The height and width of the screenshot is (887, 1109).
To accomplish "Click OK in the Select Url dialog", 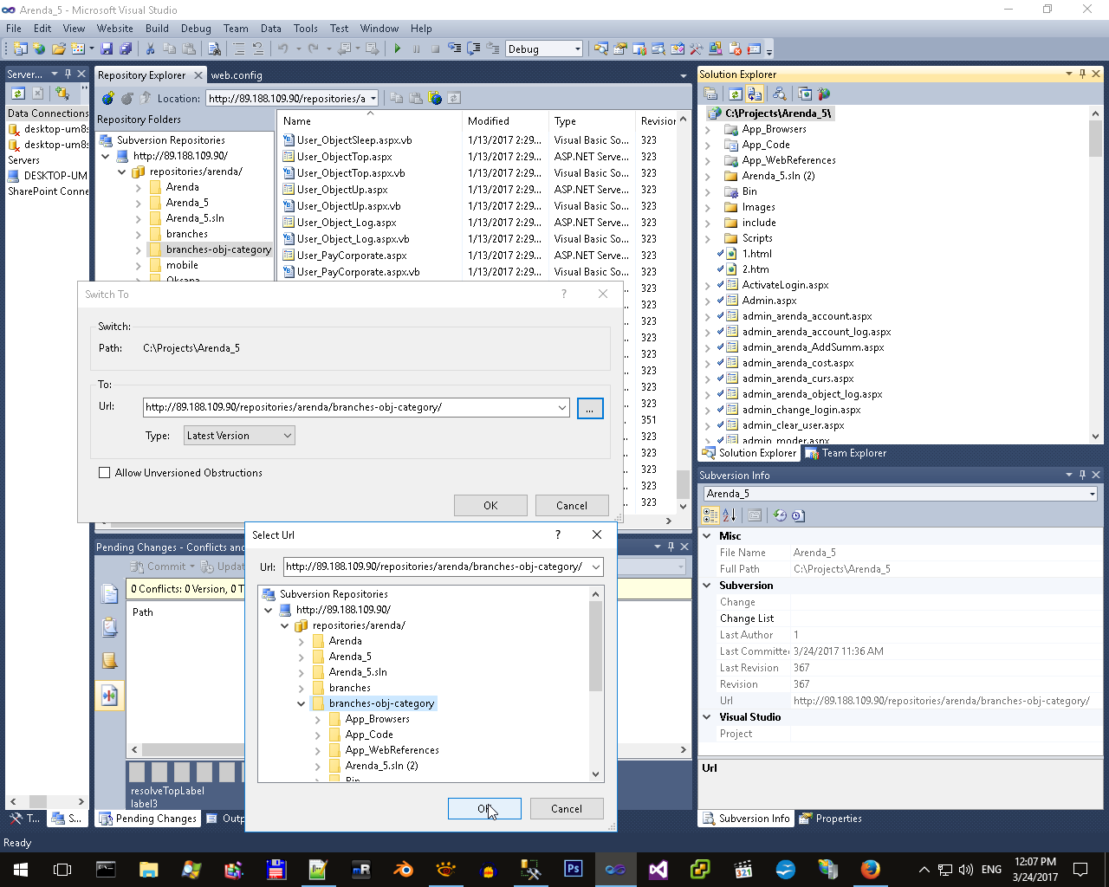I will pos(484,808).
